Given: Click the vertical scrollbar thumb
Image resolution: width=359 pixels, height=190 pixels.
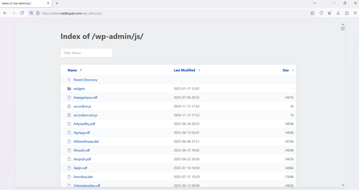Looking at the screenshot, I should coord(343,28).
